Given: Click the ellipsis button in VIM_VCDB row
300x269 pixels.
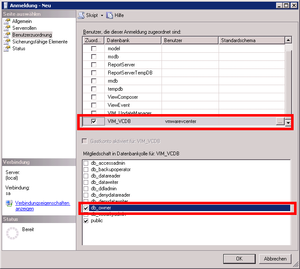Looking at the screenshot, I should pos(280,122).
